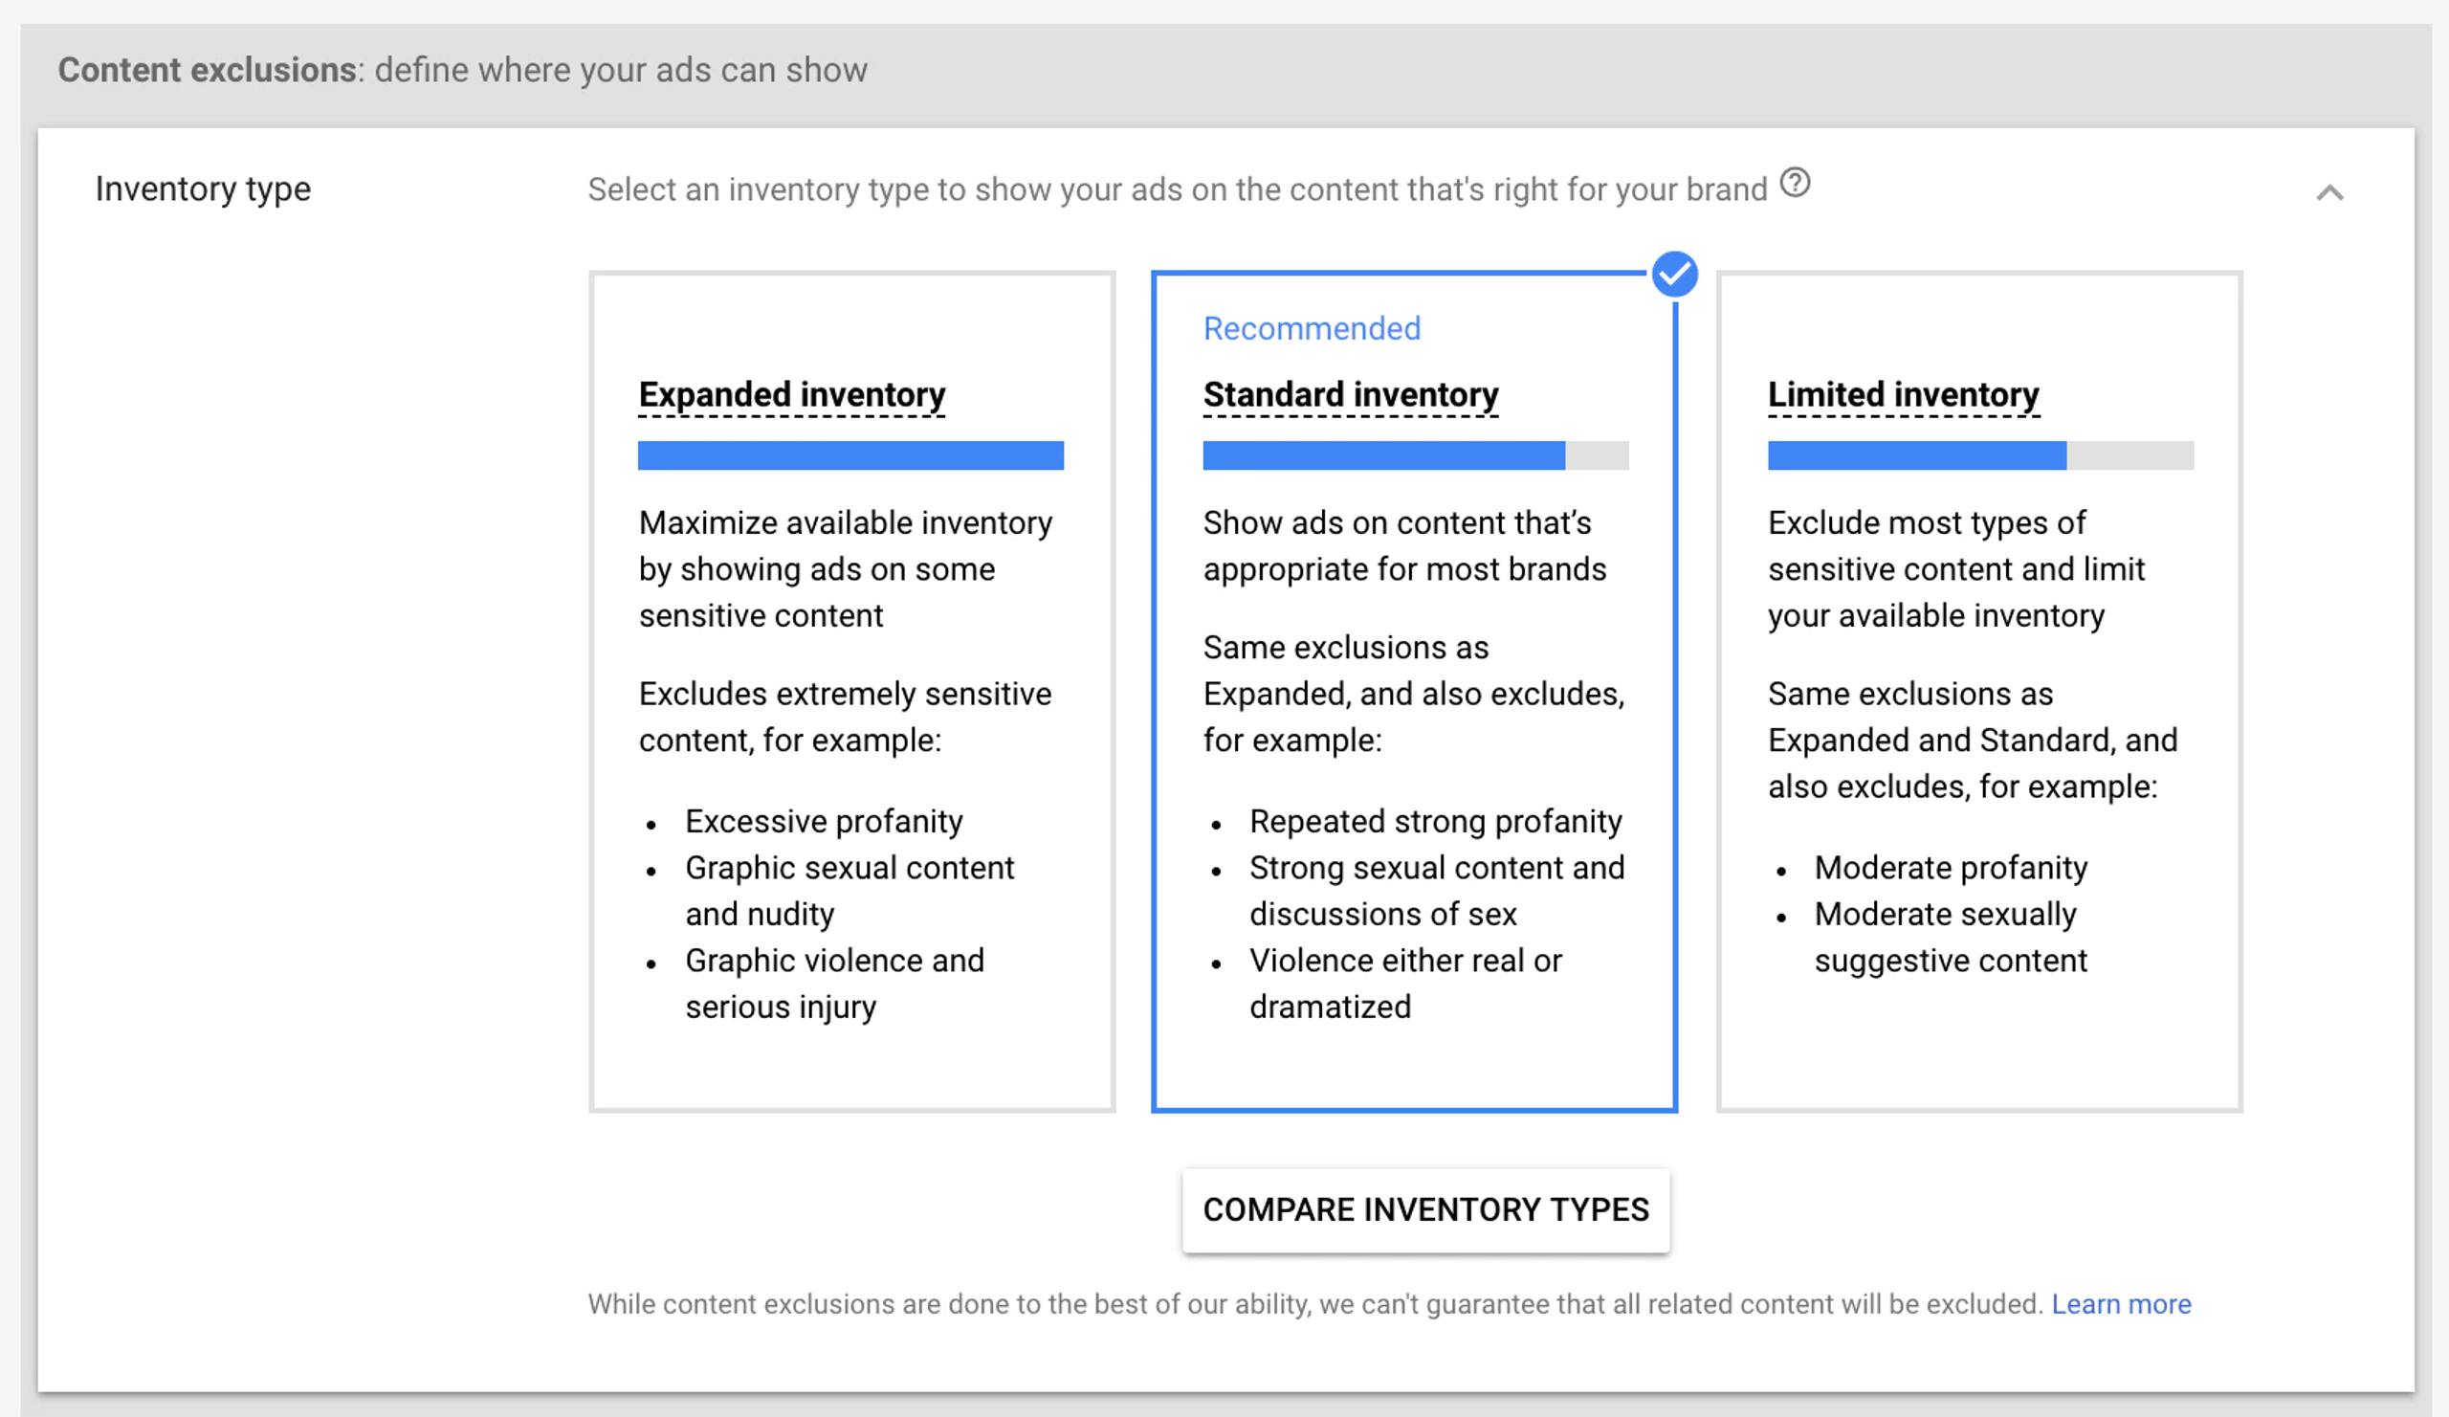The height and width of the screenshot is (1417, 2449).
Task: Click the help question mark icon
Action: tap(1794, 183)
